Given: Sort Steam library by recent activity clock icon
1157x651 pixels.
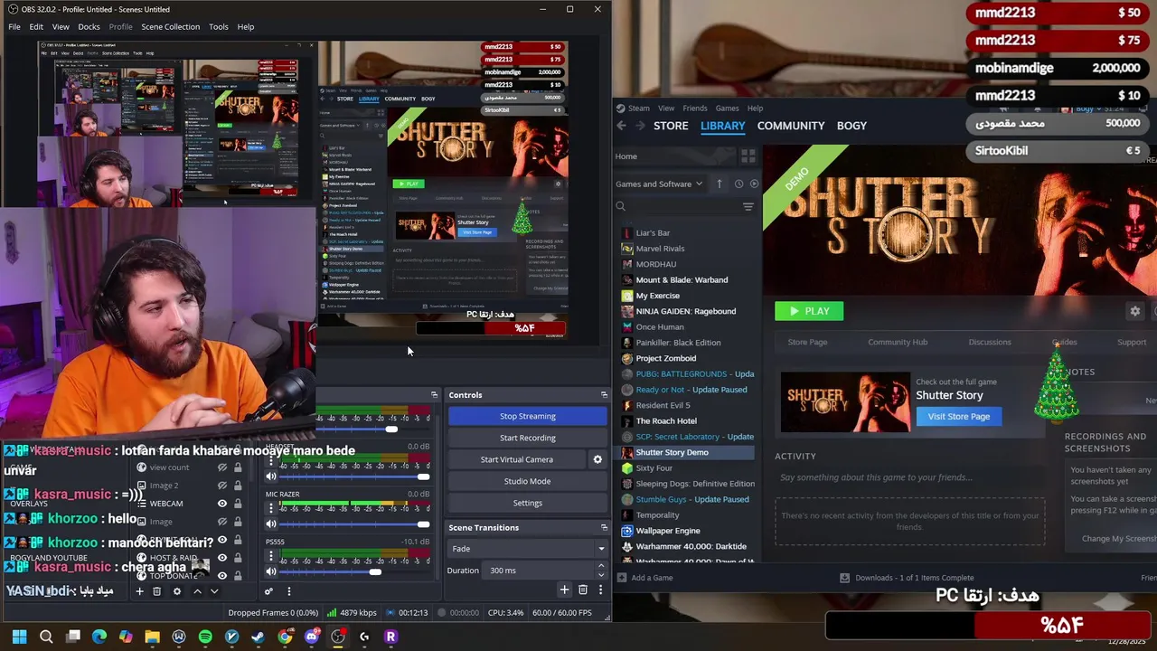Looking at the screenshot, I should pos(738,184).
